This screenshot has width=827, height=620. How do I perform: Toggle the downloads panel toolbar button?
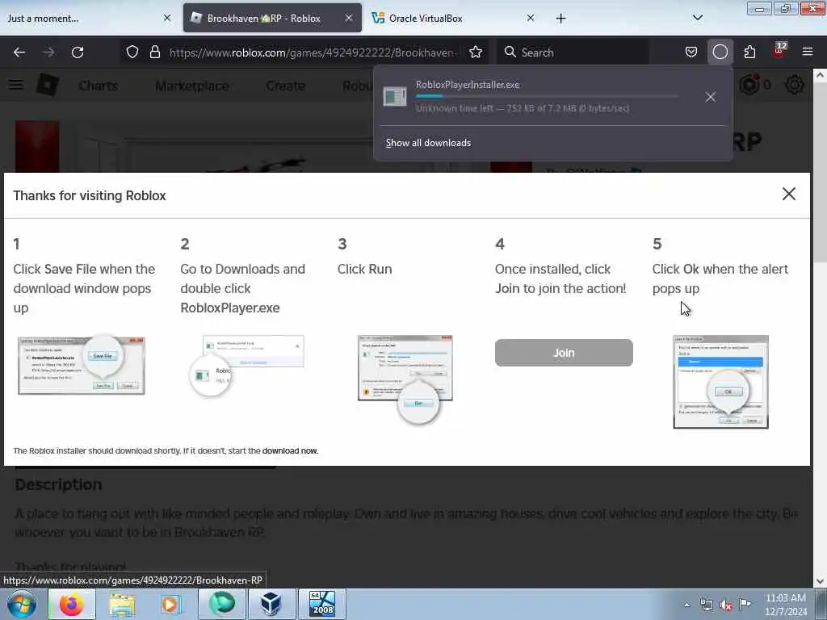720,52
